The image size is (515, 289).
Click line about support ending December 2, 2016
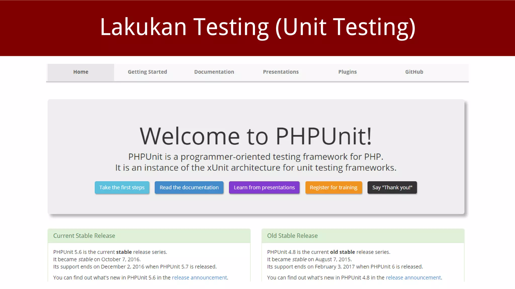(135, 266)
